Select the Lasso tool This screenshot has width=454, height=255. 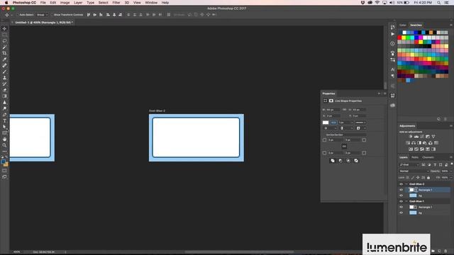click(x=4, y=41)
